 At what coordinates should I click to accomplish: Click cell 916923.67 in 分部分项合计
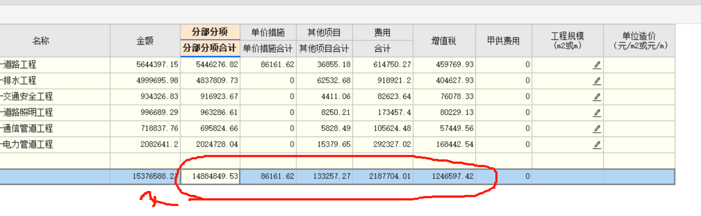210,97
